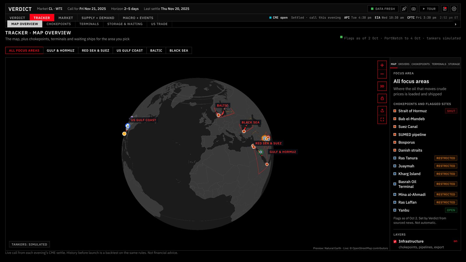Switch to Macro + Events tab
The width and height of the screenshot is (466, 262).
click(x=138, y=18)
